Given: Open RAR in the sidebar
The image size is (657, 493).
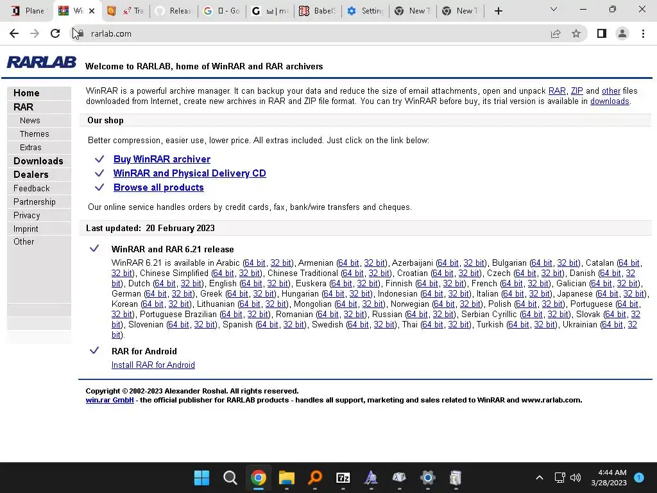Looking at the screenshot, I should [24, 107].
